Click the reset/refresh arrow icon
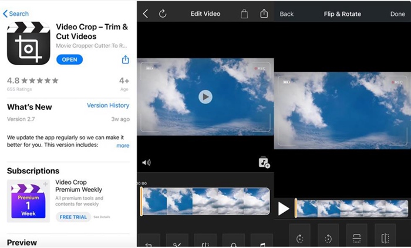This screenshot has width=411, height=248. 163,14
